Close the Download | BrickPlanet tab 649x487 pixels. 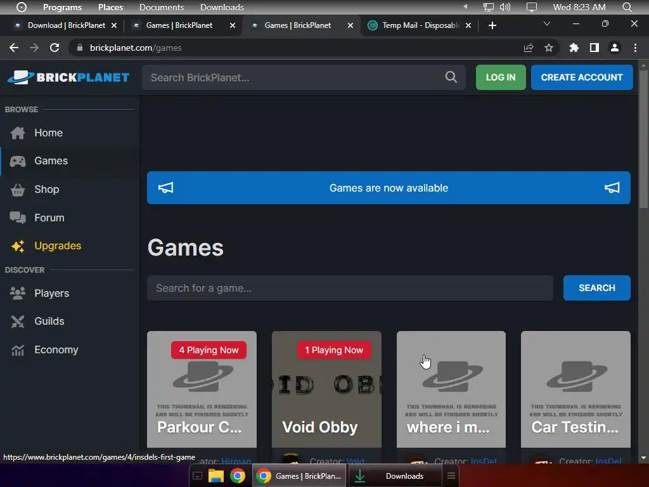114,25
